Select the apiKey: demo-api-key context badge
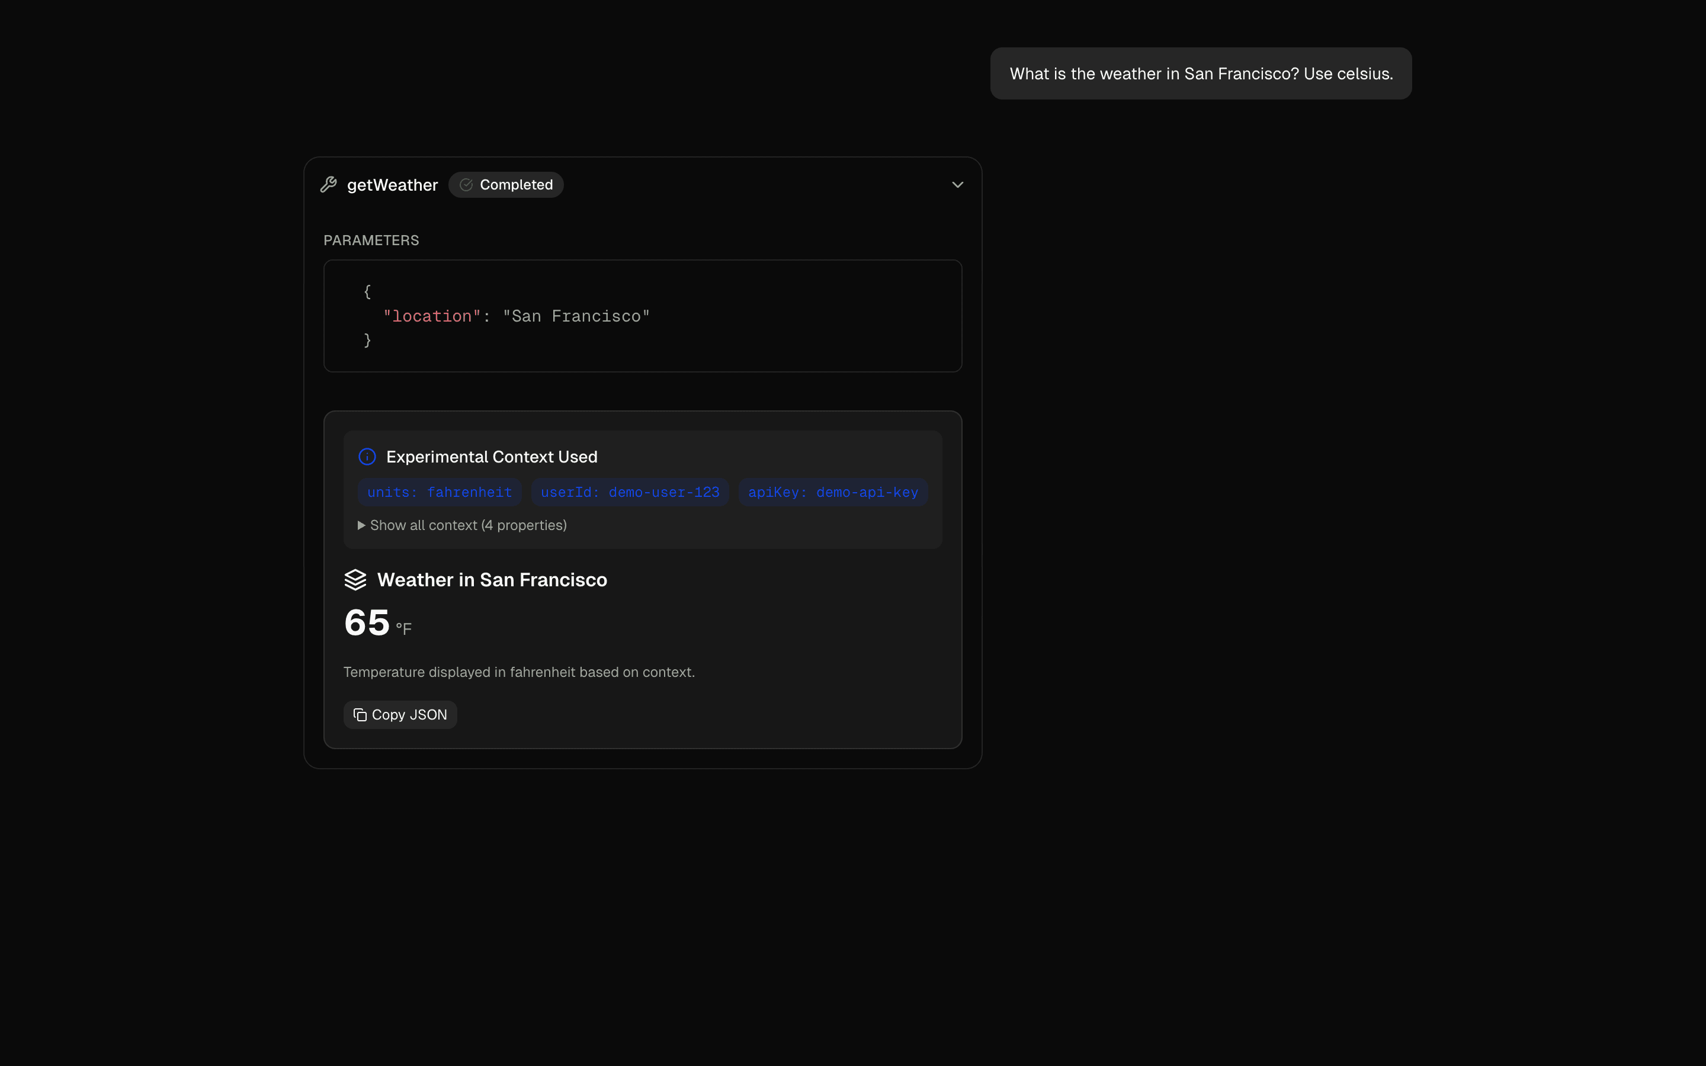 coord(832,492)
